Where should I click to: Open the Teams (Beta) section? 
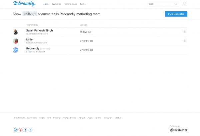point(70,4)
